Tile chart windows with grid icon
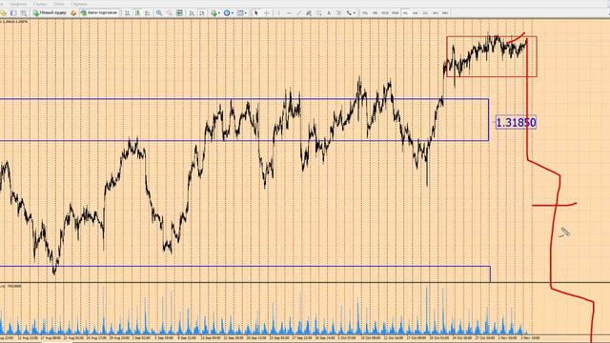 [179, 12]
